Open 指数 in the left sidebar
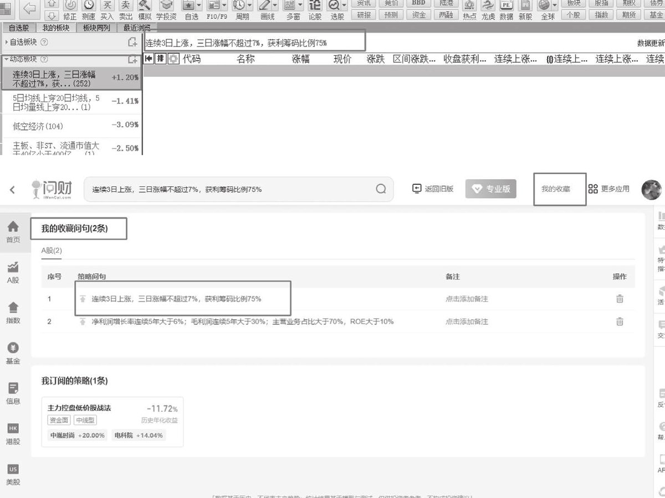Viewport: 665px width, 498px height. coord(13,313)
